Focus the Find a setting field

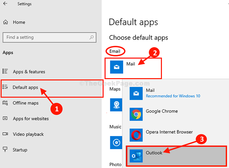tap(49, 38)
